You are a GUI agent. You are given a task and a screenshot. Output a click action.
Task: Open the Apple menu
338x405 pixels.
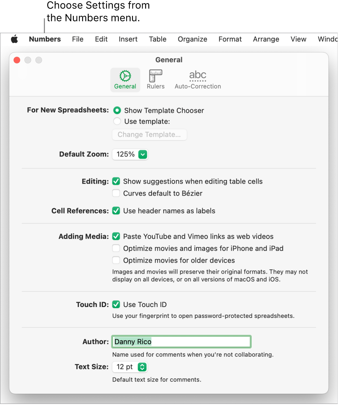click(x=15, y=39)
